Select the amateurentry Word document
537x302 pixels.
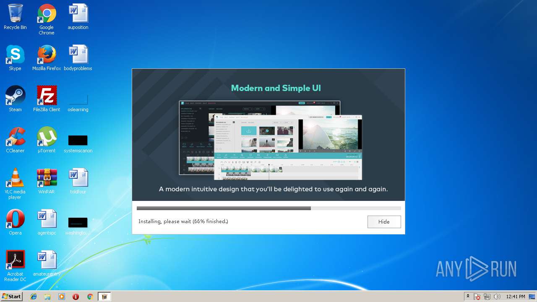tap(47, 263)
